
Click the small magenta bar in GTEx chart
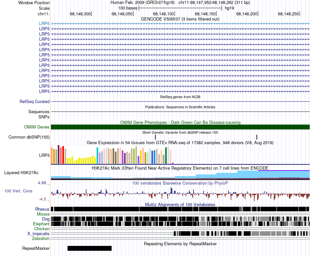click(x=173, y=163)
